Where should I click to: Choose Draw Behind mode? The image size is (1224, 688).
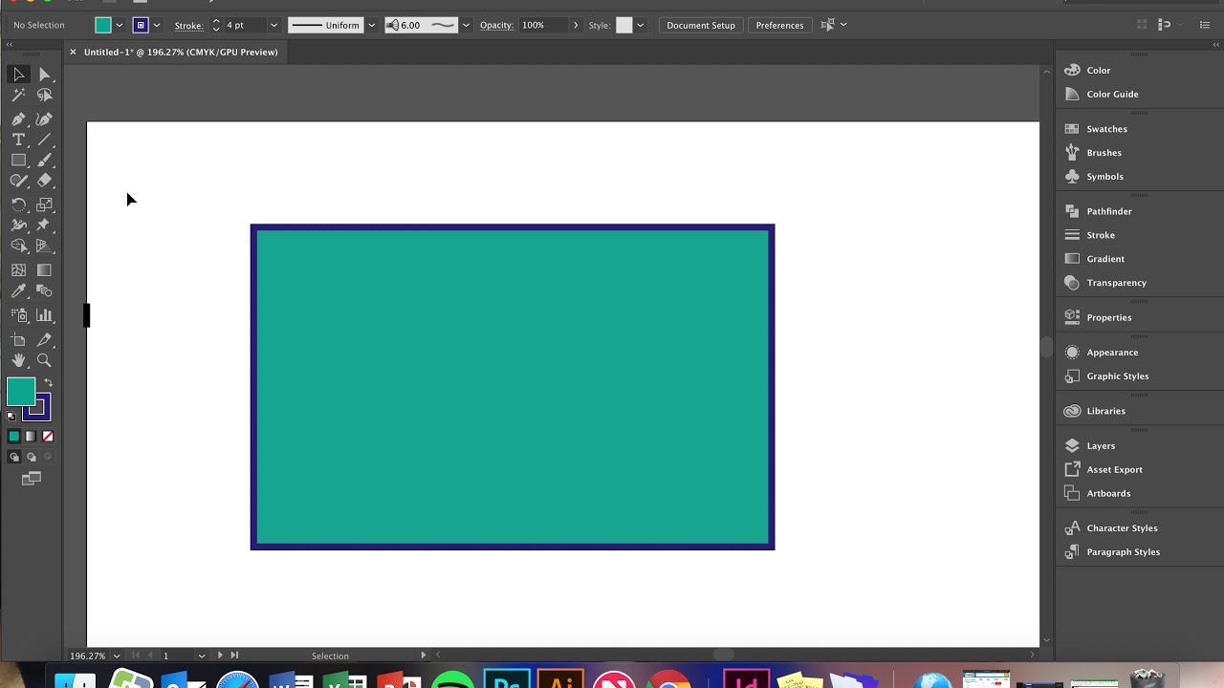click(31, 457)
